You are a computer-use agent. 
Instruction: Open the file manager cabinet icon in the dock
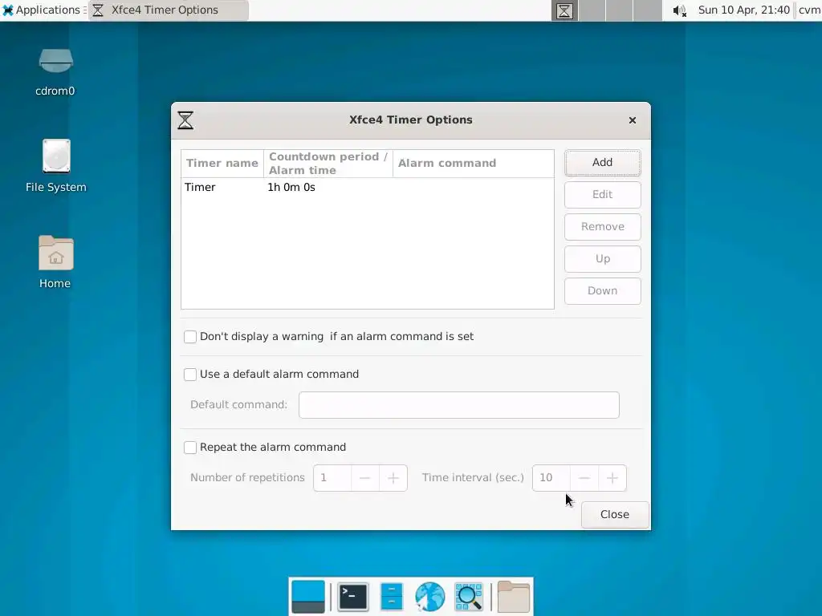click(x=391, y=597)
